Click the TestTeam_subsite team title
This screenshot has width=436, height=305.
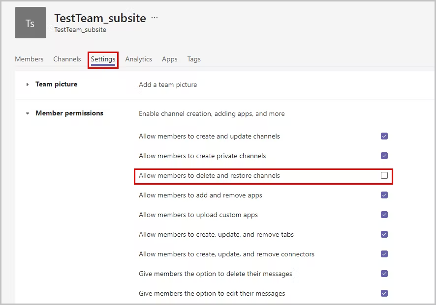pos(100,18)
